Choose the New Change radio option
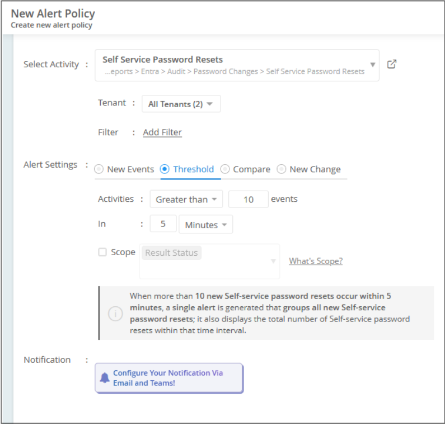The image size is (445, 424). [x=281, y=169]
